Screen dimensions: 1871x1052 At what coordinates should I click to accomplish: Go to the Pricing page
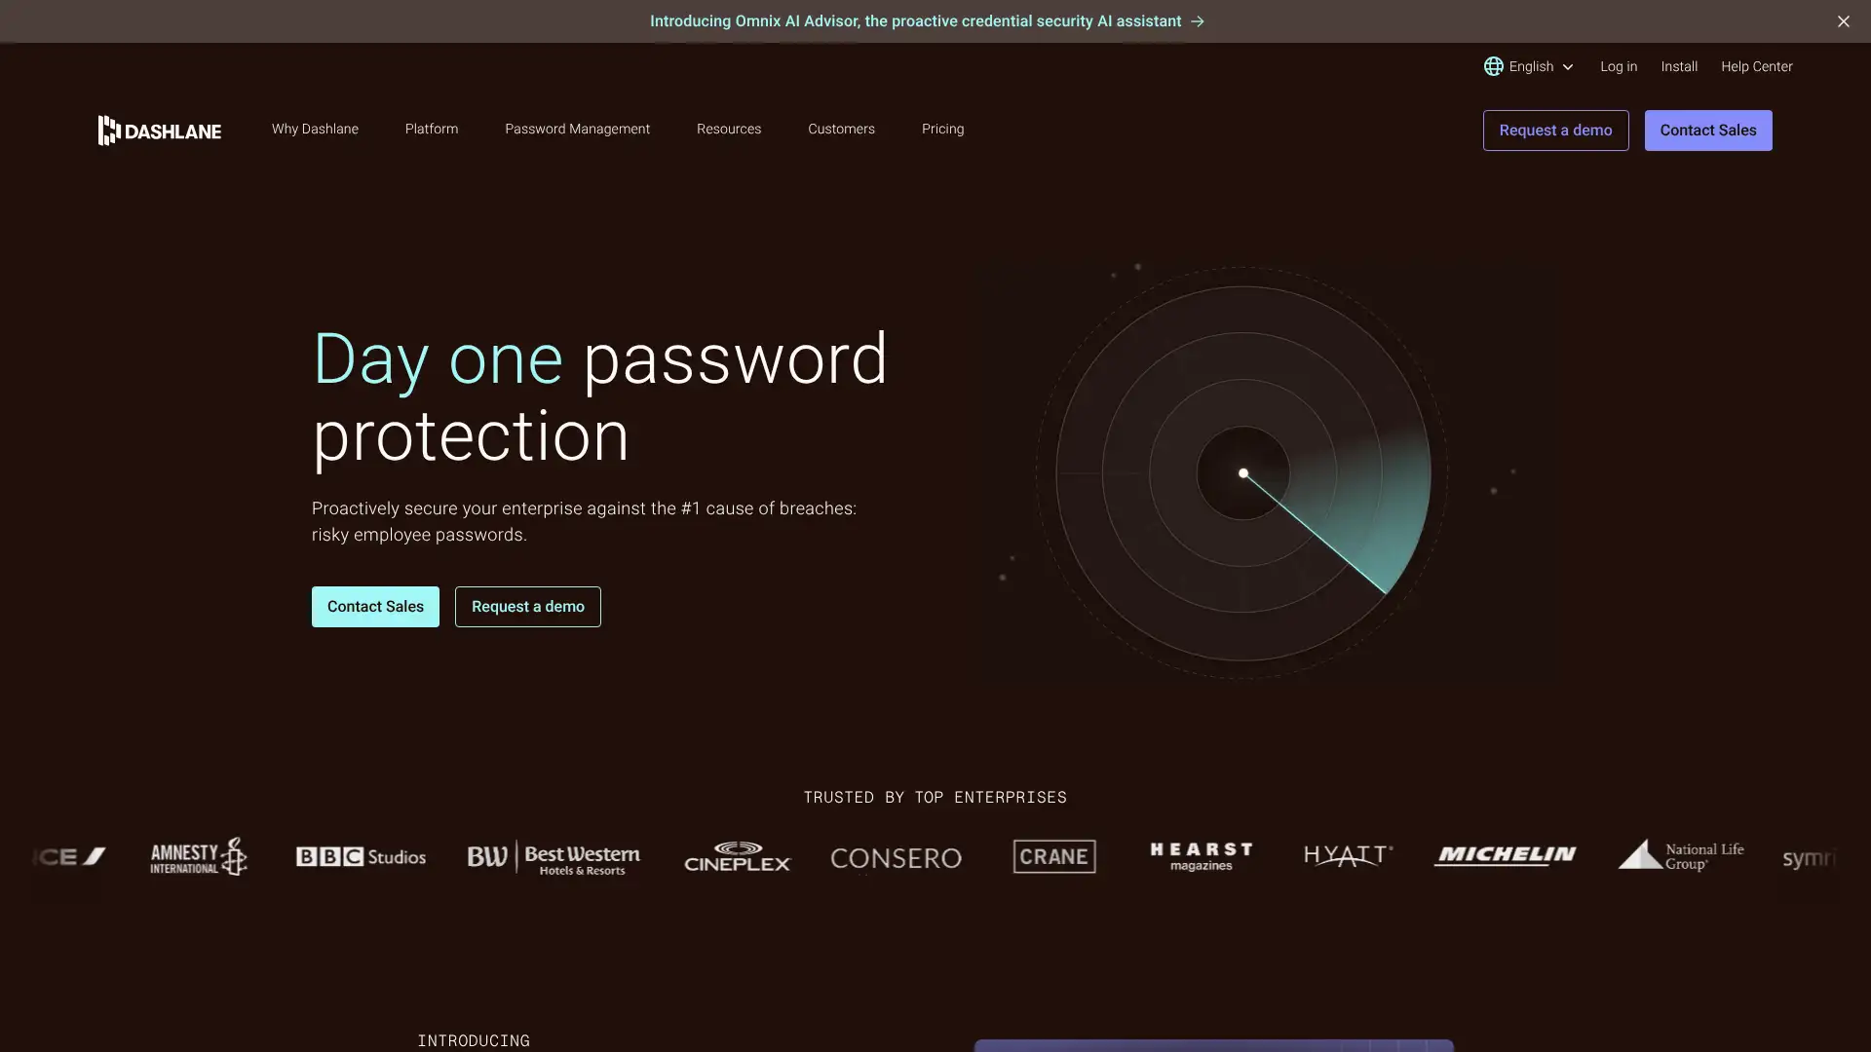(x=942, y=129)
